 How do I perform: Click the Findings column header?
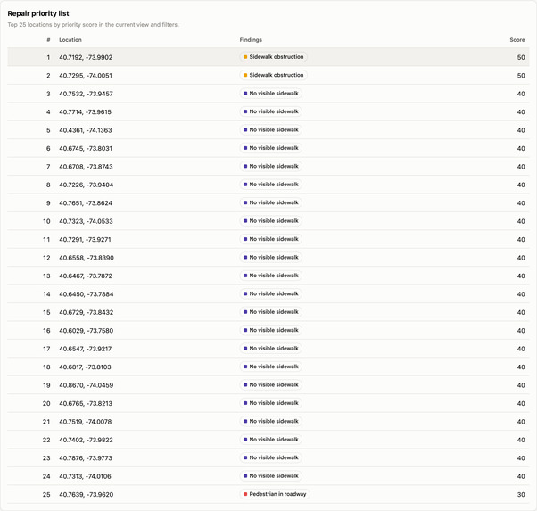(x=251, y=40)
